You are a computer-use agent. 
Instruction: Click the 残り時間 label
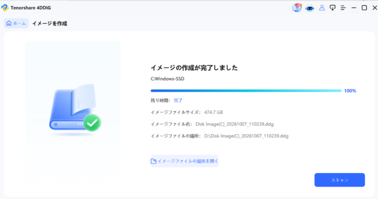[x=160, y=100]
